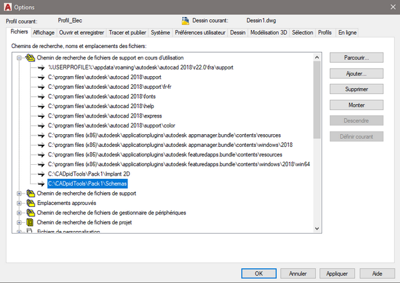Click icon beside Chemin de recherche de fichiers de projet
This screenshot has width=400, height=283.
tap(29, 222)
